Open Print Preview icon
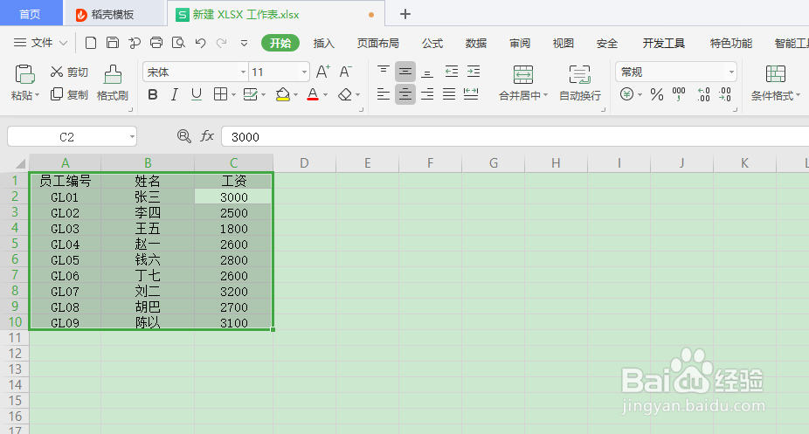Image resolution: width=809 pixels, height=434 pixels. pyautogui.click(x=178, y=43)
